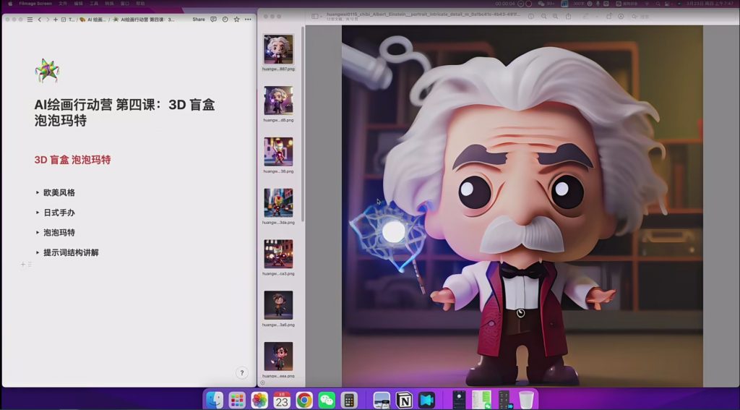
Task: Open the Notion help question mark button
Action: [241, 372]
